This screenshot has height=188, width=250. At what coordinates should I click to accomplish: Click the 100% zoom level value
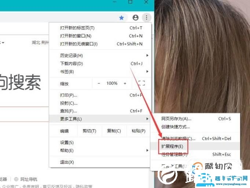click(112, 83)
